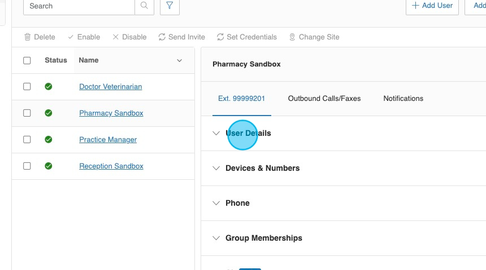Toggle the select-all header checkbox
The image size is (486, 270).
pos(27,60)
